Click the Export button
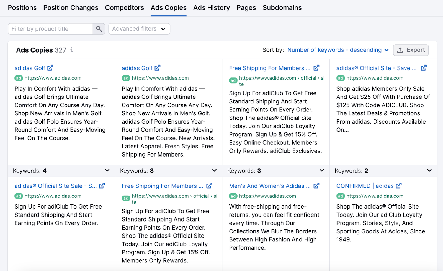 coord(411,50)
